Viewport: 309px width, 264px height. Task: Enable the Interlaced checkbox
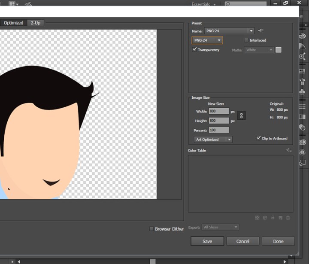(x=246, y=40)
